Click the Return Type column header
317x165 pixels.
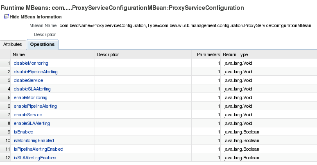click(x=235, y=54)
